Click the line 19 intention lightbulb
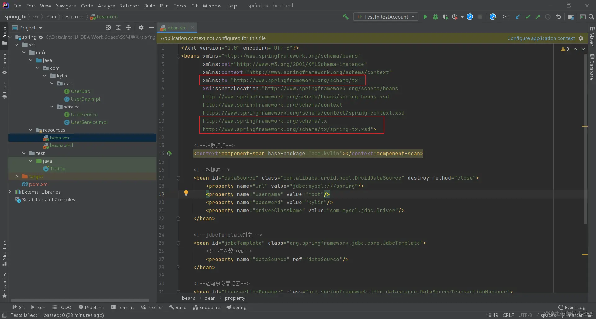596x319 pixels. (186, 193)
